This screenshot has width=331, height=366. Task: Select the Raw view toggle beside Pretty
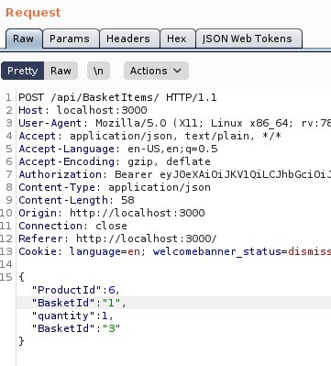[x=61, y=71]
